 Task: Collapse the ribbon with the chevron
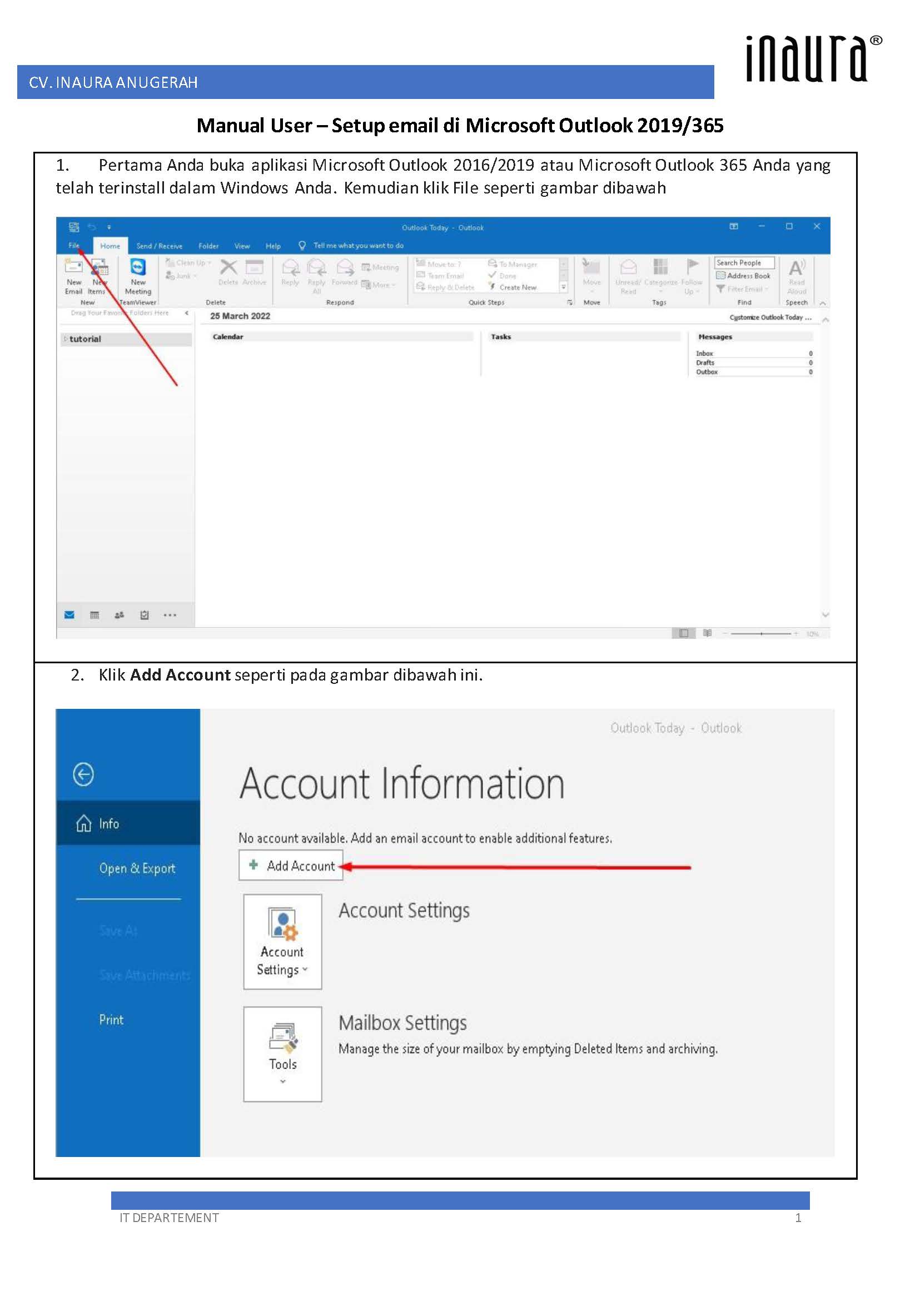pos(823,304)
